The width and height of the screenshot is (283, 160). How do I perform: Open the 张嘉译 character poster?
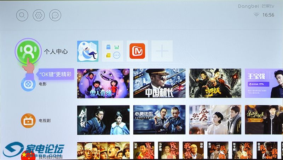click(x=267, y=150)
